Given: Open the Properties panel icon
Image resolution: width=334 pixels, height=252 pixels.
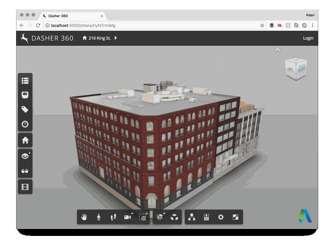Looking at the screenshot, I should [x=206, y=217].
